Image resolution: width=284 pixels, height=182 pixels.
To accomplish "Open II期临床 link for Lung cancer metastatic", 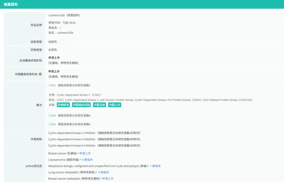I will [103, 172].
